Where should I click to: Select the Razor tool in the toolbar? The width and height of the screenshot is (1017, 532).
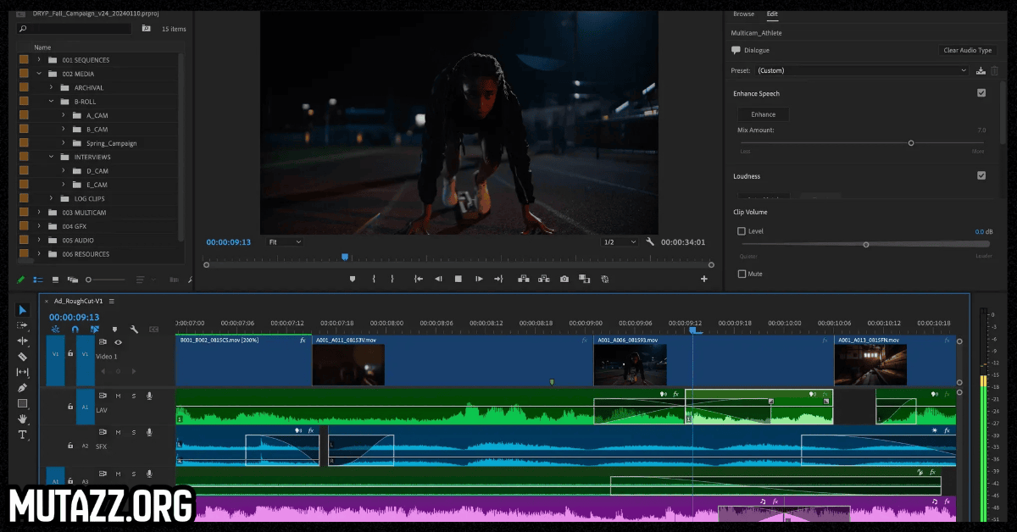(x=23, y=357)
